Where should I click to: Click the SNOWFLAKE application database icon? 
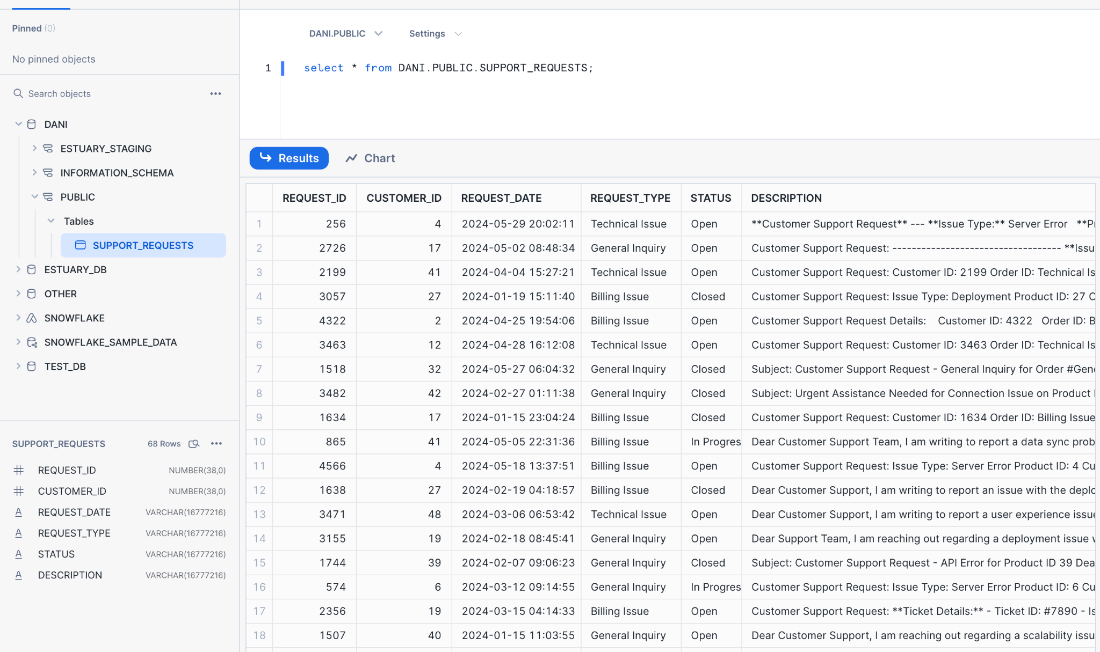(32, 318)
